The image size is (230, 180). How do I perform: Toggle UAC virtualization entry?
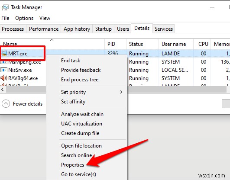(x=87, y=124)
